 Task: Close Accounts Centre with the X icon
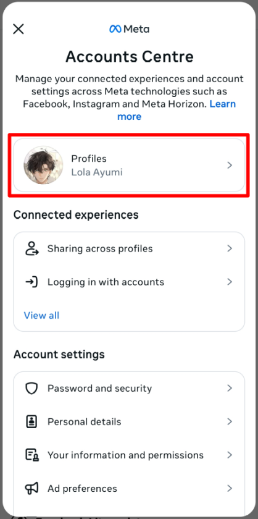(18, 29)
